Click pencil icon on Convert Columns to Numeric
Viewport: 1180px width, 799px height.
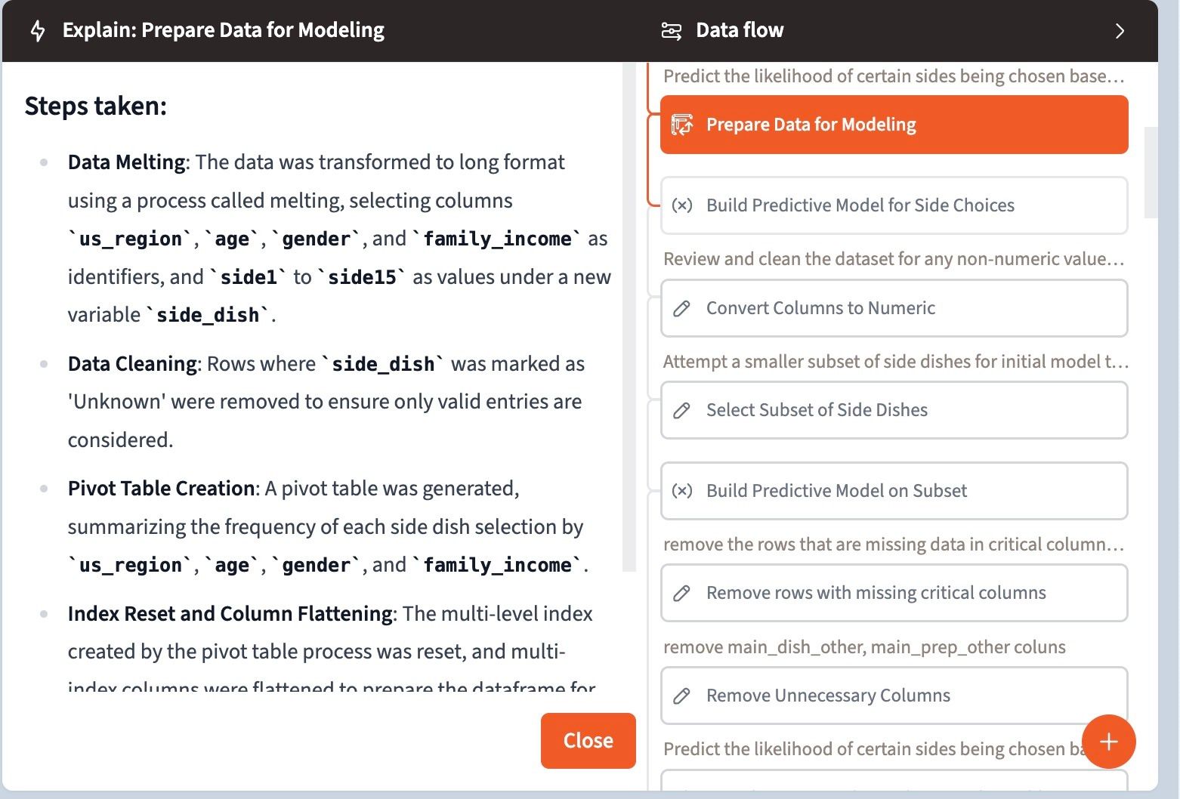tap(682, 308)
